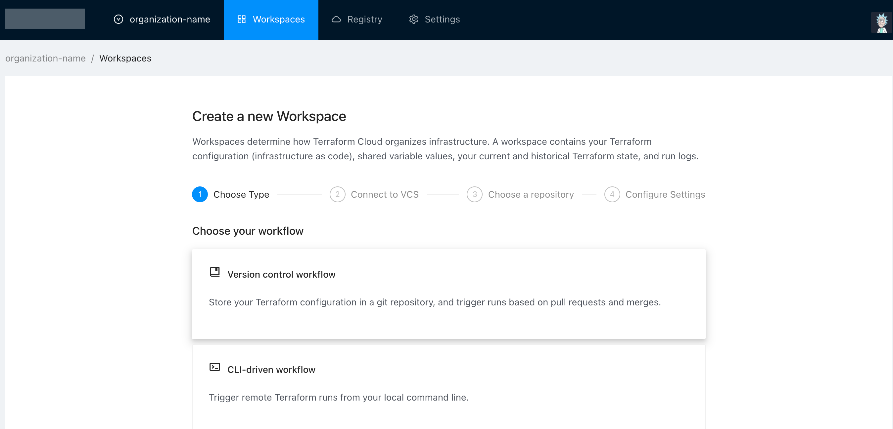Select CLI-driven workflow title
Image resolution: width=893 pixels, height=429 pixels.
tap(271, 370)
